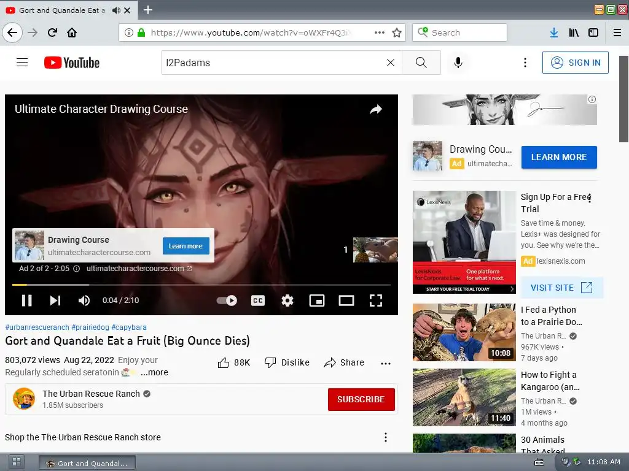Click the YouTube search magnifier button

421,63
